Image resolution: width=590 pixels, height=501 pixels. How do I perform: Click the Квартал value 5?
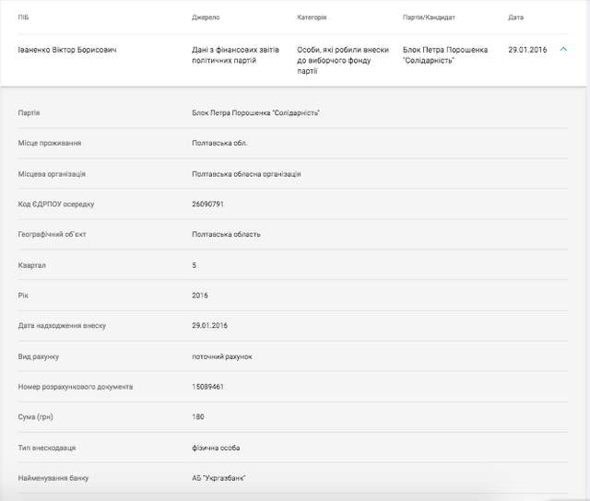click(194, 265)
